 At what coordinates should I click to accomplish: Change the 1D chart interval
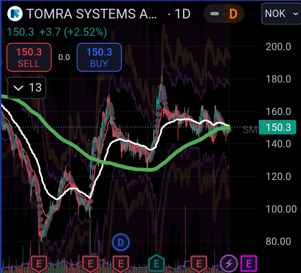182,14
